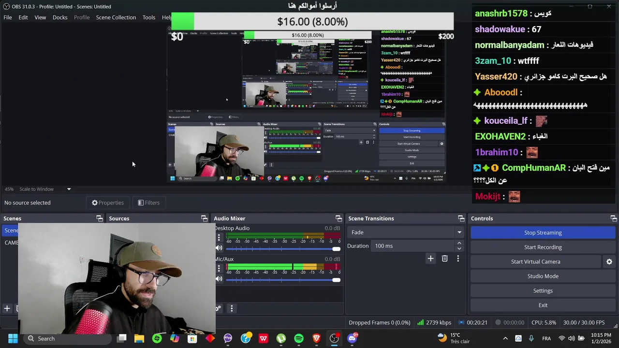Expand the Scale to Window dropdown
Screen dimensions: 619x348
(69, 189)
